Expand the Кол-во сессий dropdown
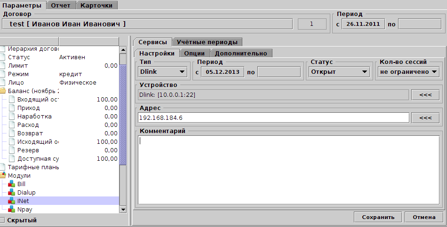The width and height of the screenshot is (447, 227). [408, 72]
